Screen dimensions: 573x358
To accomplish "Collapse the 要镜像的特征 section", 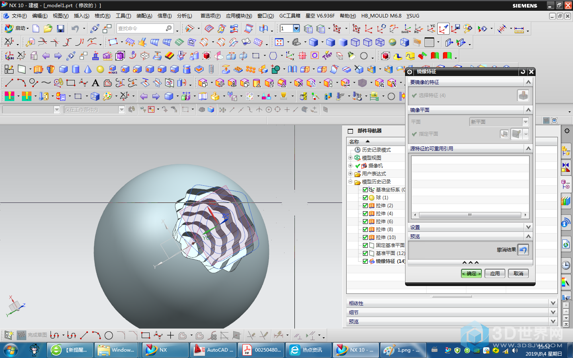I will click(x=528, y=82).
